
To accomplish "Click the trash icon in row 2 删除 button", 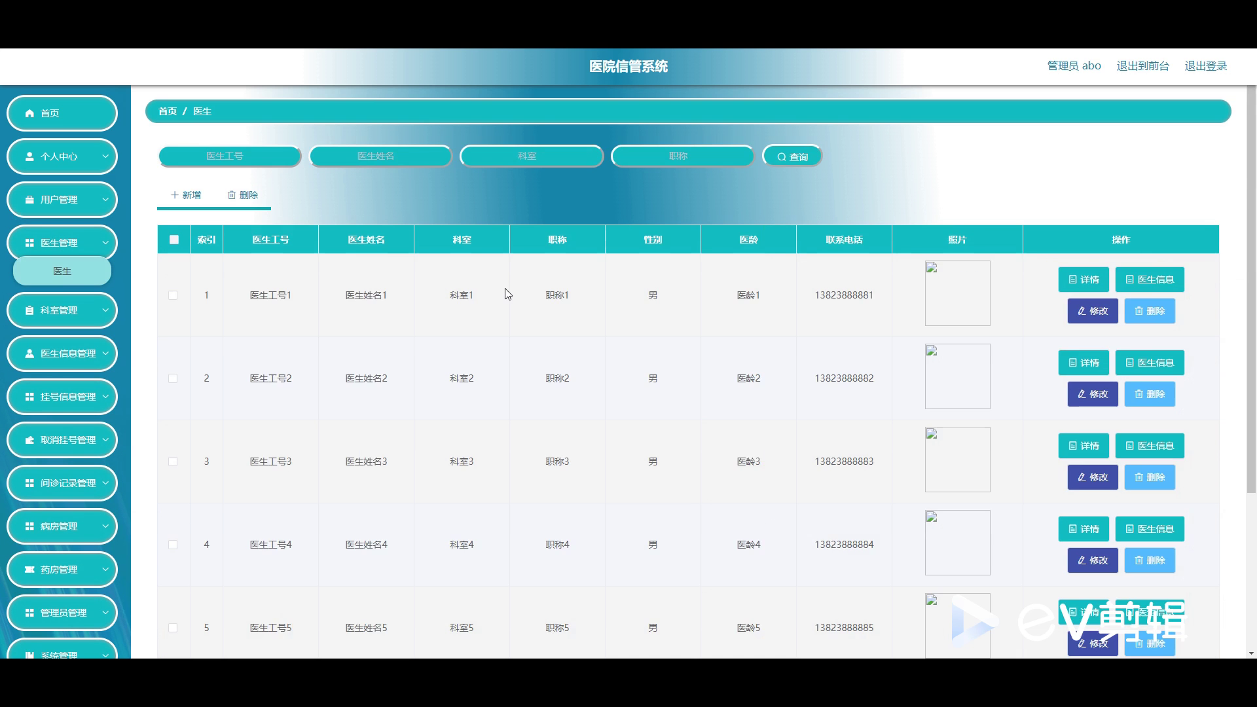I will coord(1139,394).
